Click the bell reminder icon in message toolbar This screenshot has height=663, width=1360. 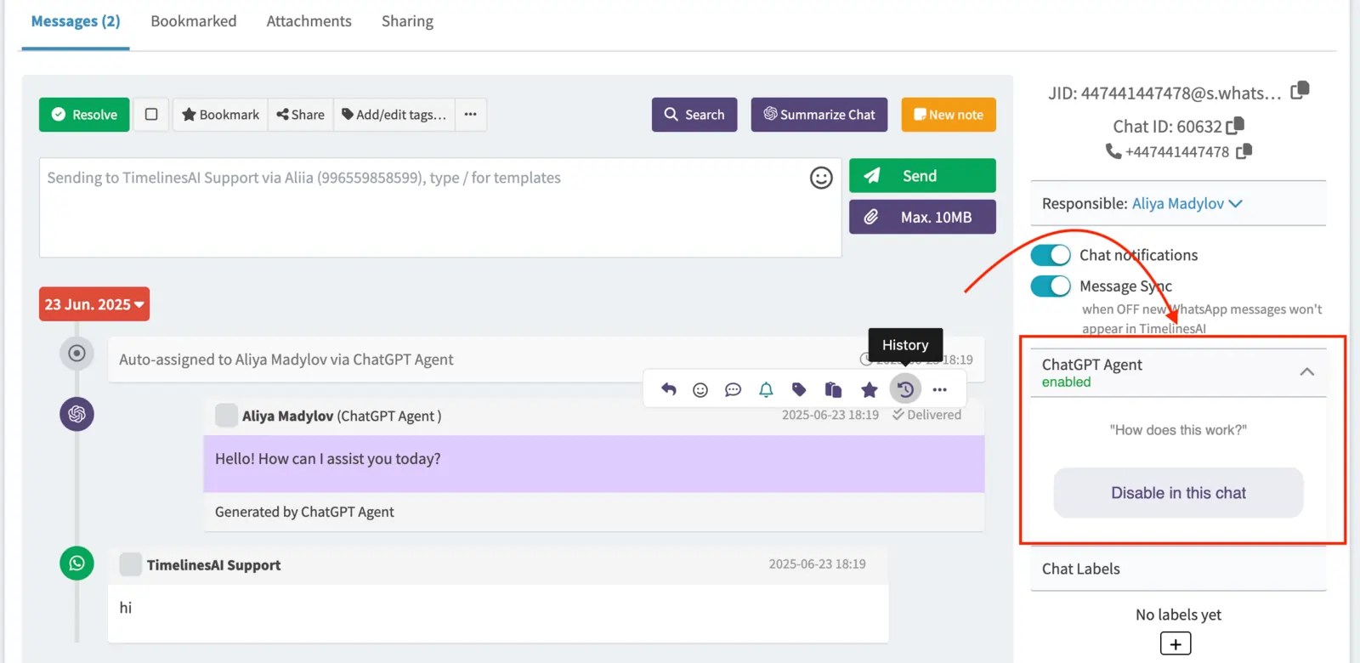tap(766, 389)
